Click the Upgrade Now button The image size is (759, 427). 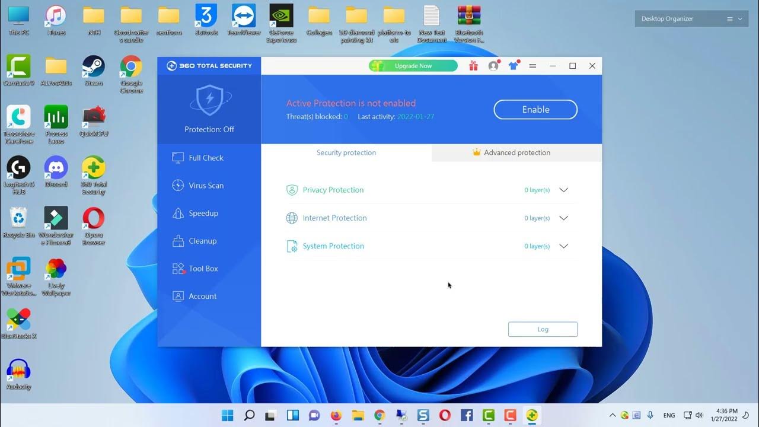413,66
